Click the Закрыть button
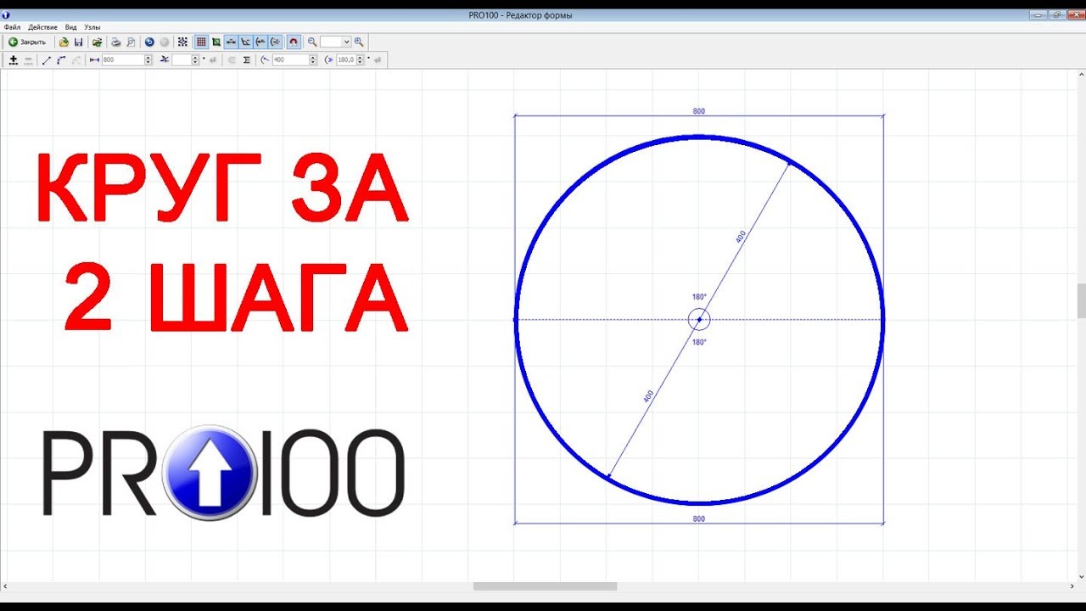Viewport: 1086px width, 611px height. pos(27,42)
